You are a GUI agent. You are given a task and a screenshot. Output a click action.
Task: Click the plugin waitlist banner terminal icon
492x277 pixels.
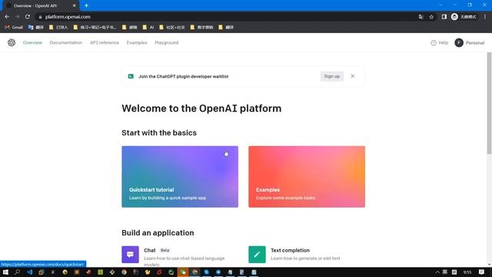[131, 76]
